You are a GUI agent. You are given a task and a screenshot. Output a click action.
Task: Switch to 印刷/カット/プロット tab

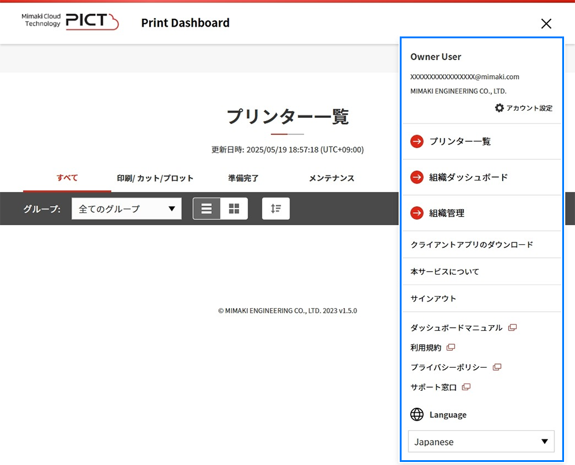click(155, 178)
